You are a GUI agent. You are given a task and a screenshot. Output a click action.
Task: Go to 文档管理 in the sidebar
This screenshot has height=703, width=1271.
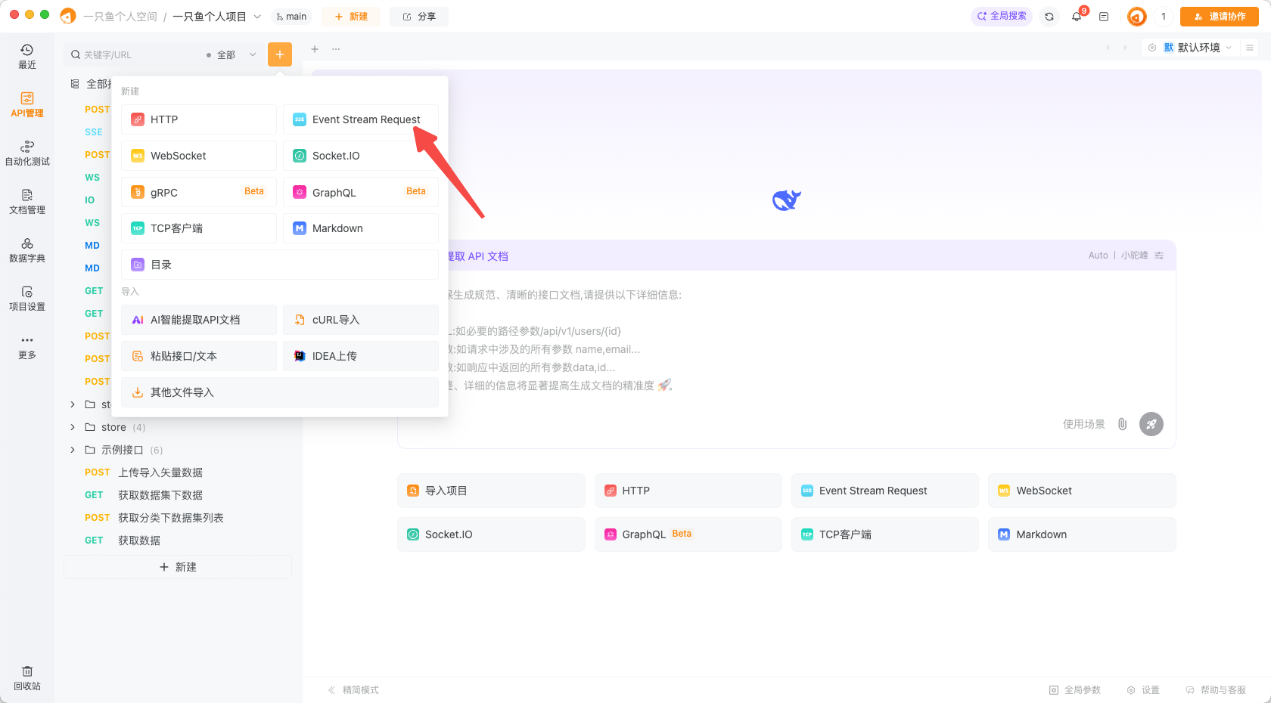click(27, 202)
